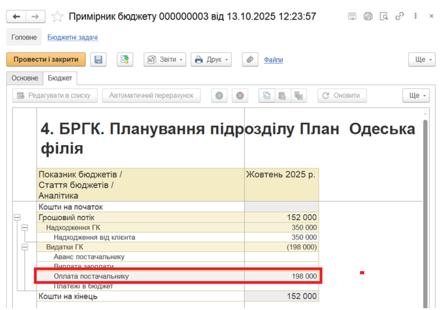Screen dimensions: 446x310
Task: Click the blue floppy disk save icon
Action: tap(98, 60)
